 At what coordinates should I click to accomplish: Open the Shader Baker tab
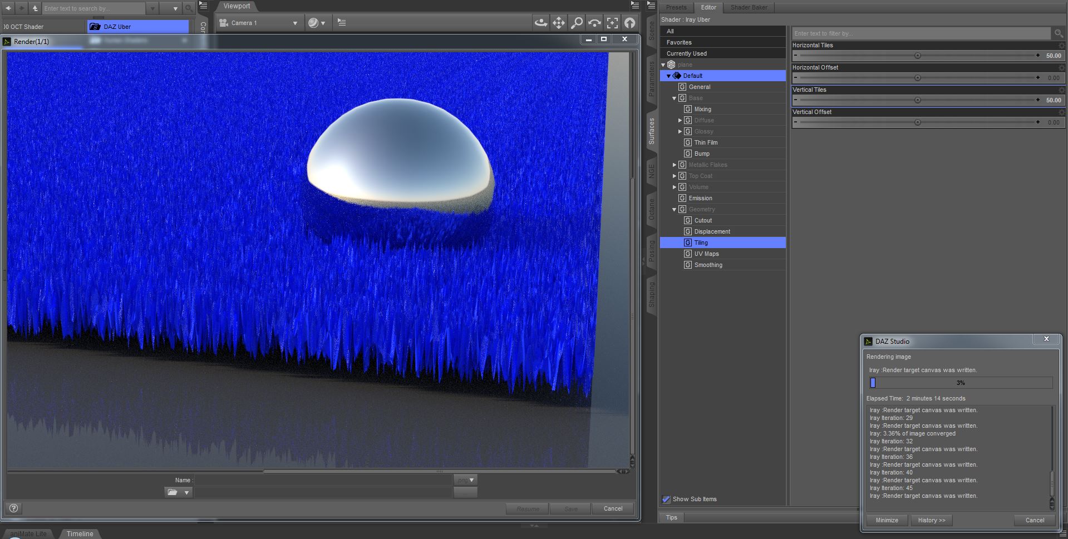pyautogui.click(x=749, y=7)
